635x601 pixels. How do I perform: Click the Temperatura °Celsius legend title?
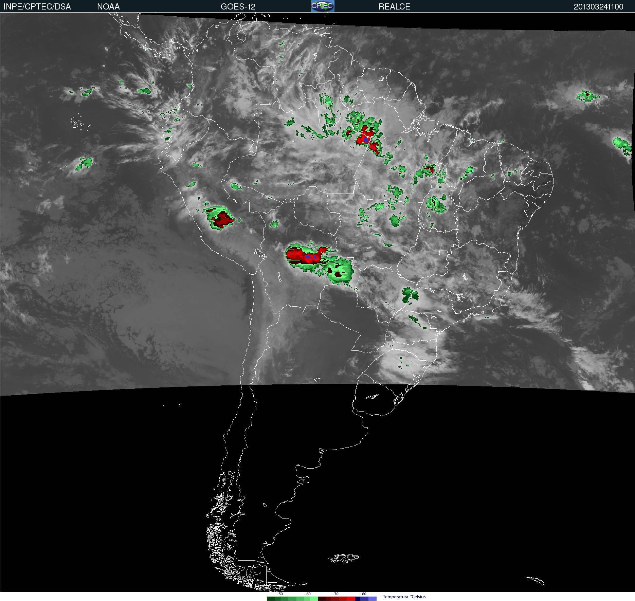[404, 597]
